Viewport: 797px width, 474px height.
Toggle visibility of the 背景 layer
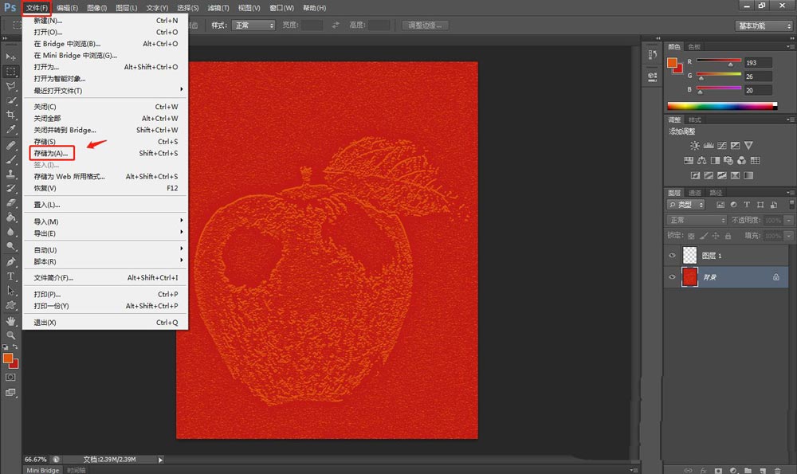(x=673, y=277)
